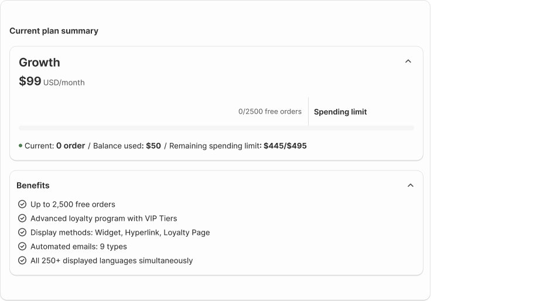Collapse the Benefits section chevron
The image size is (557, 301).
(411, 185)
